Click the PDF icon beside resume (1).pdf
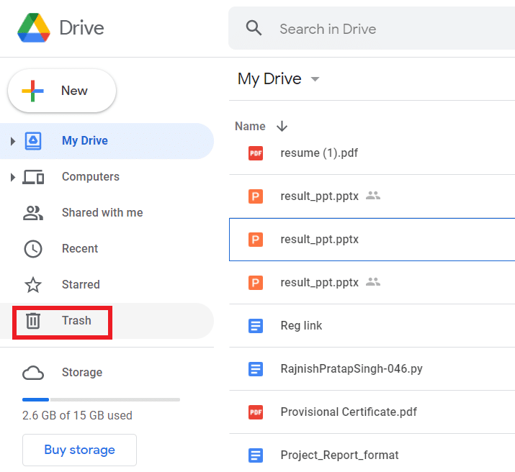The height and width of the screenshot is (472, 515). click(x=256, y=153)
